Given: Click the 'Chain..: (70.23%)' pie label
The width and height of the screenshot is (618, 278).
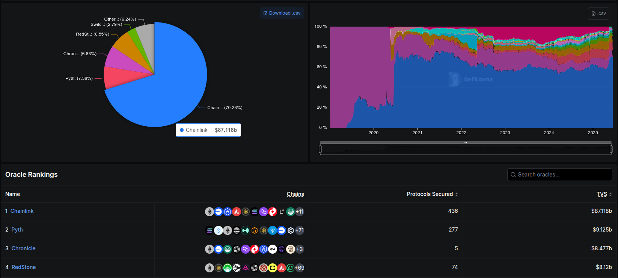Looking at the screenshot, I should (225, 108).
